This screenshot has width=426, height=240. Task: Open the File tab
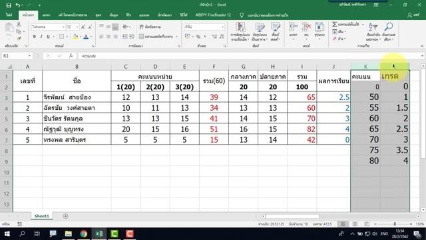(9, 15)
